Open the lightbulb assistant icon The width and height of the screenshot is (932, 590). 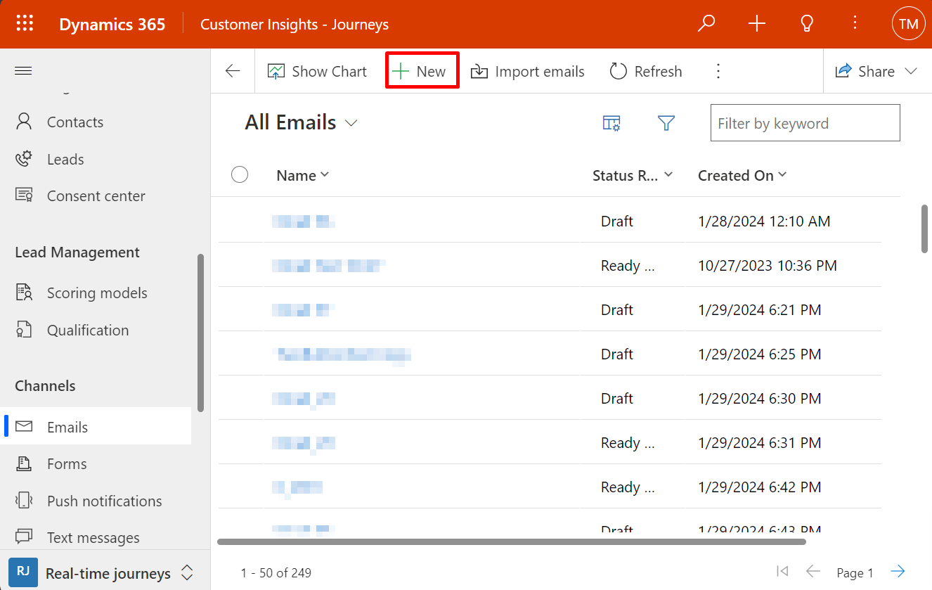coord(807,24)
